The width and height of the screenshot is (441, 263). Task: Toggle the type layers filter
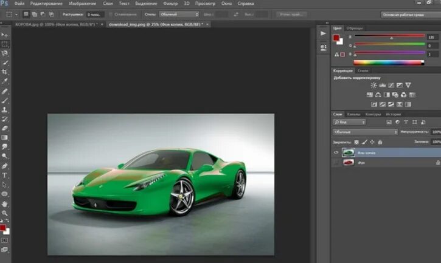click(x=406, y=122)
